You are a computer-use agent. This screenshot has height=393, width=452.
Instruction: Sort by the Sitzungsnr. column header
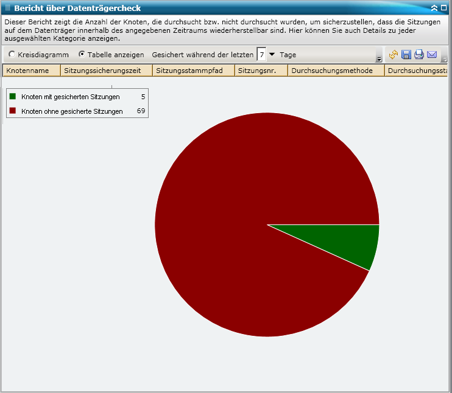tap(261, 71)
